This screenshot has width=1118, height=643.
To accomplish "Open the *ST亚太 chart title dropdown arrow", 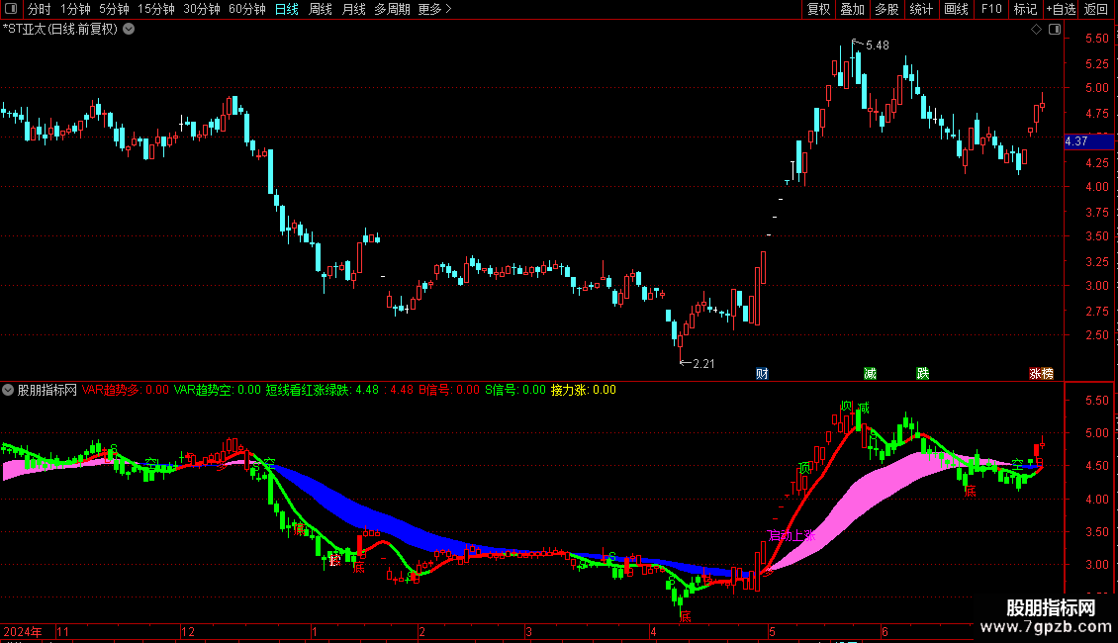I will (129, 30).
